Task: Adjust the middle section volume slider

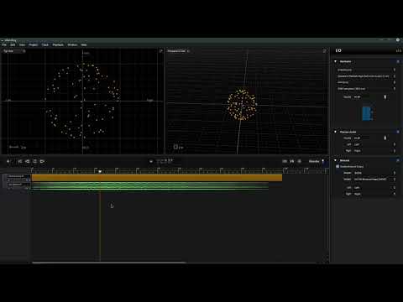Action: pos(385,138)
